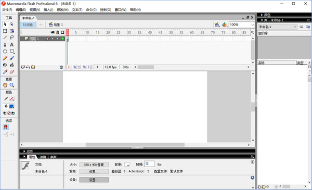312x190 pixels.
Task: Click the 550 x 400 像素 size button
Action: coord(94,164)
